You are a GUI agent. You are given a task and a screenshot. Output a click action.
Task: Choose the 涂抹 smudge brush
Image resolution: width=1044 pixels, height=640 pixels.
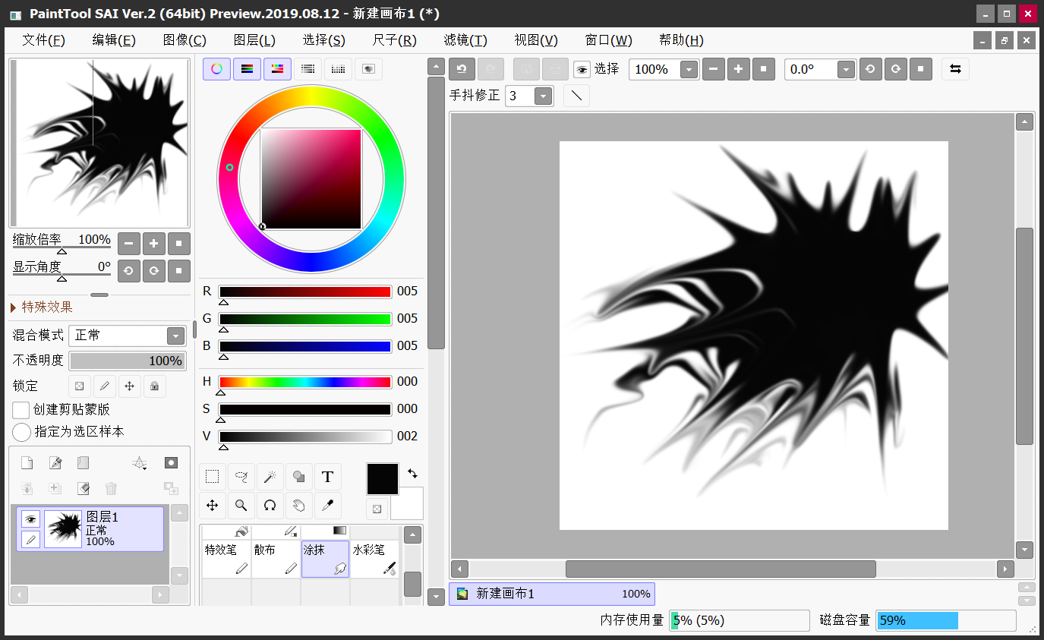(x=325, y=559)
